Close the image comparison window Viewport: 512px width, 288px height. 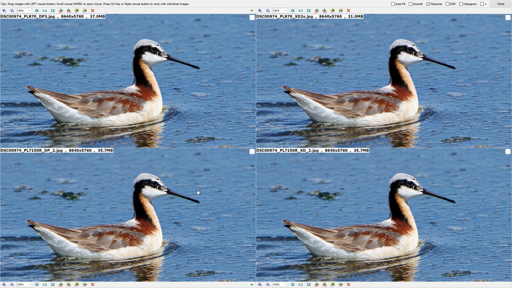501,4
